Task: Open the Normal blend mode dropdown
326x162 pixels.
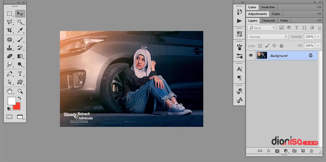Action: click(x=268, y=37)
